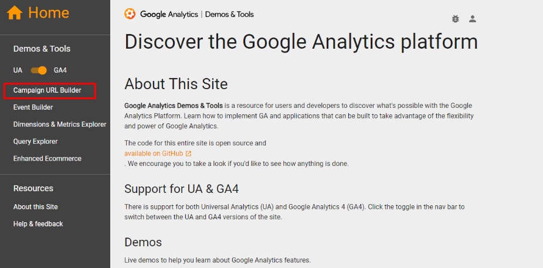This screenshot has height=268, width=543.
Task: Click the Demos & Tools sidebar heading
Action: [x=42, y=49]
